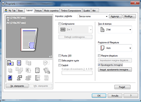Switch to Timbro/Composizione tab

tap(71, 11)
